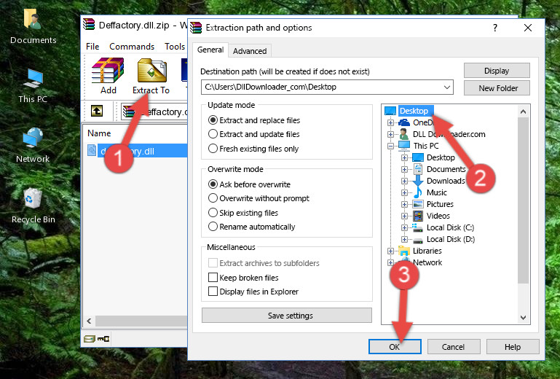
Task: Collapse the This PC tree node
Action: pos(390,146)
